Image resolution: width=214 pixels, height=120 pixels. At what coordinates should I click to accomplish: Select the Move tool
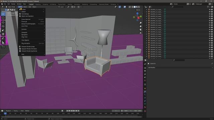point(3,22)
